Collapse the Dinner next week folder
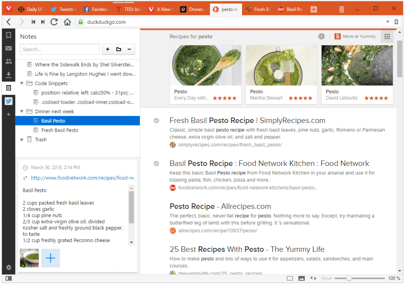405x285 pixels. coord(23,111)
